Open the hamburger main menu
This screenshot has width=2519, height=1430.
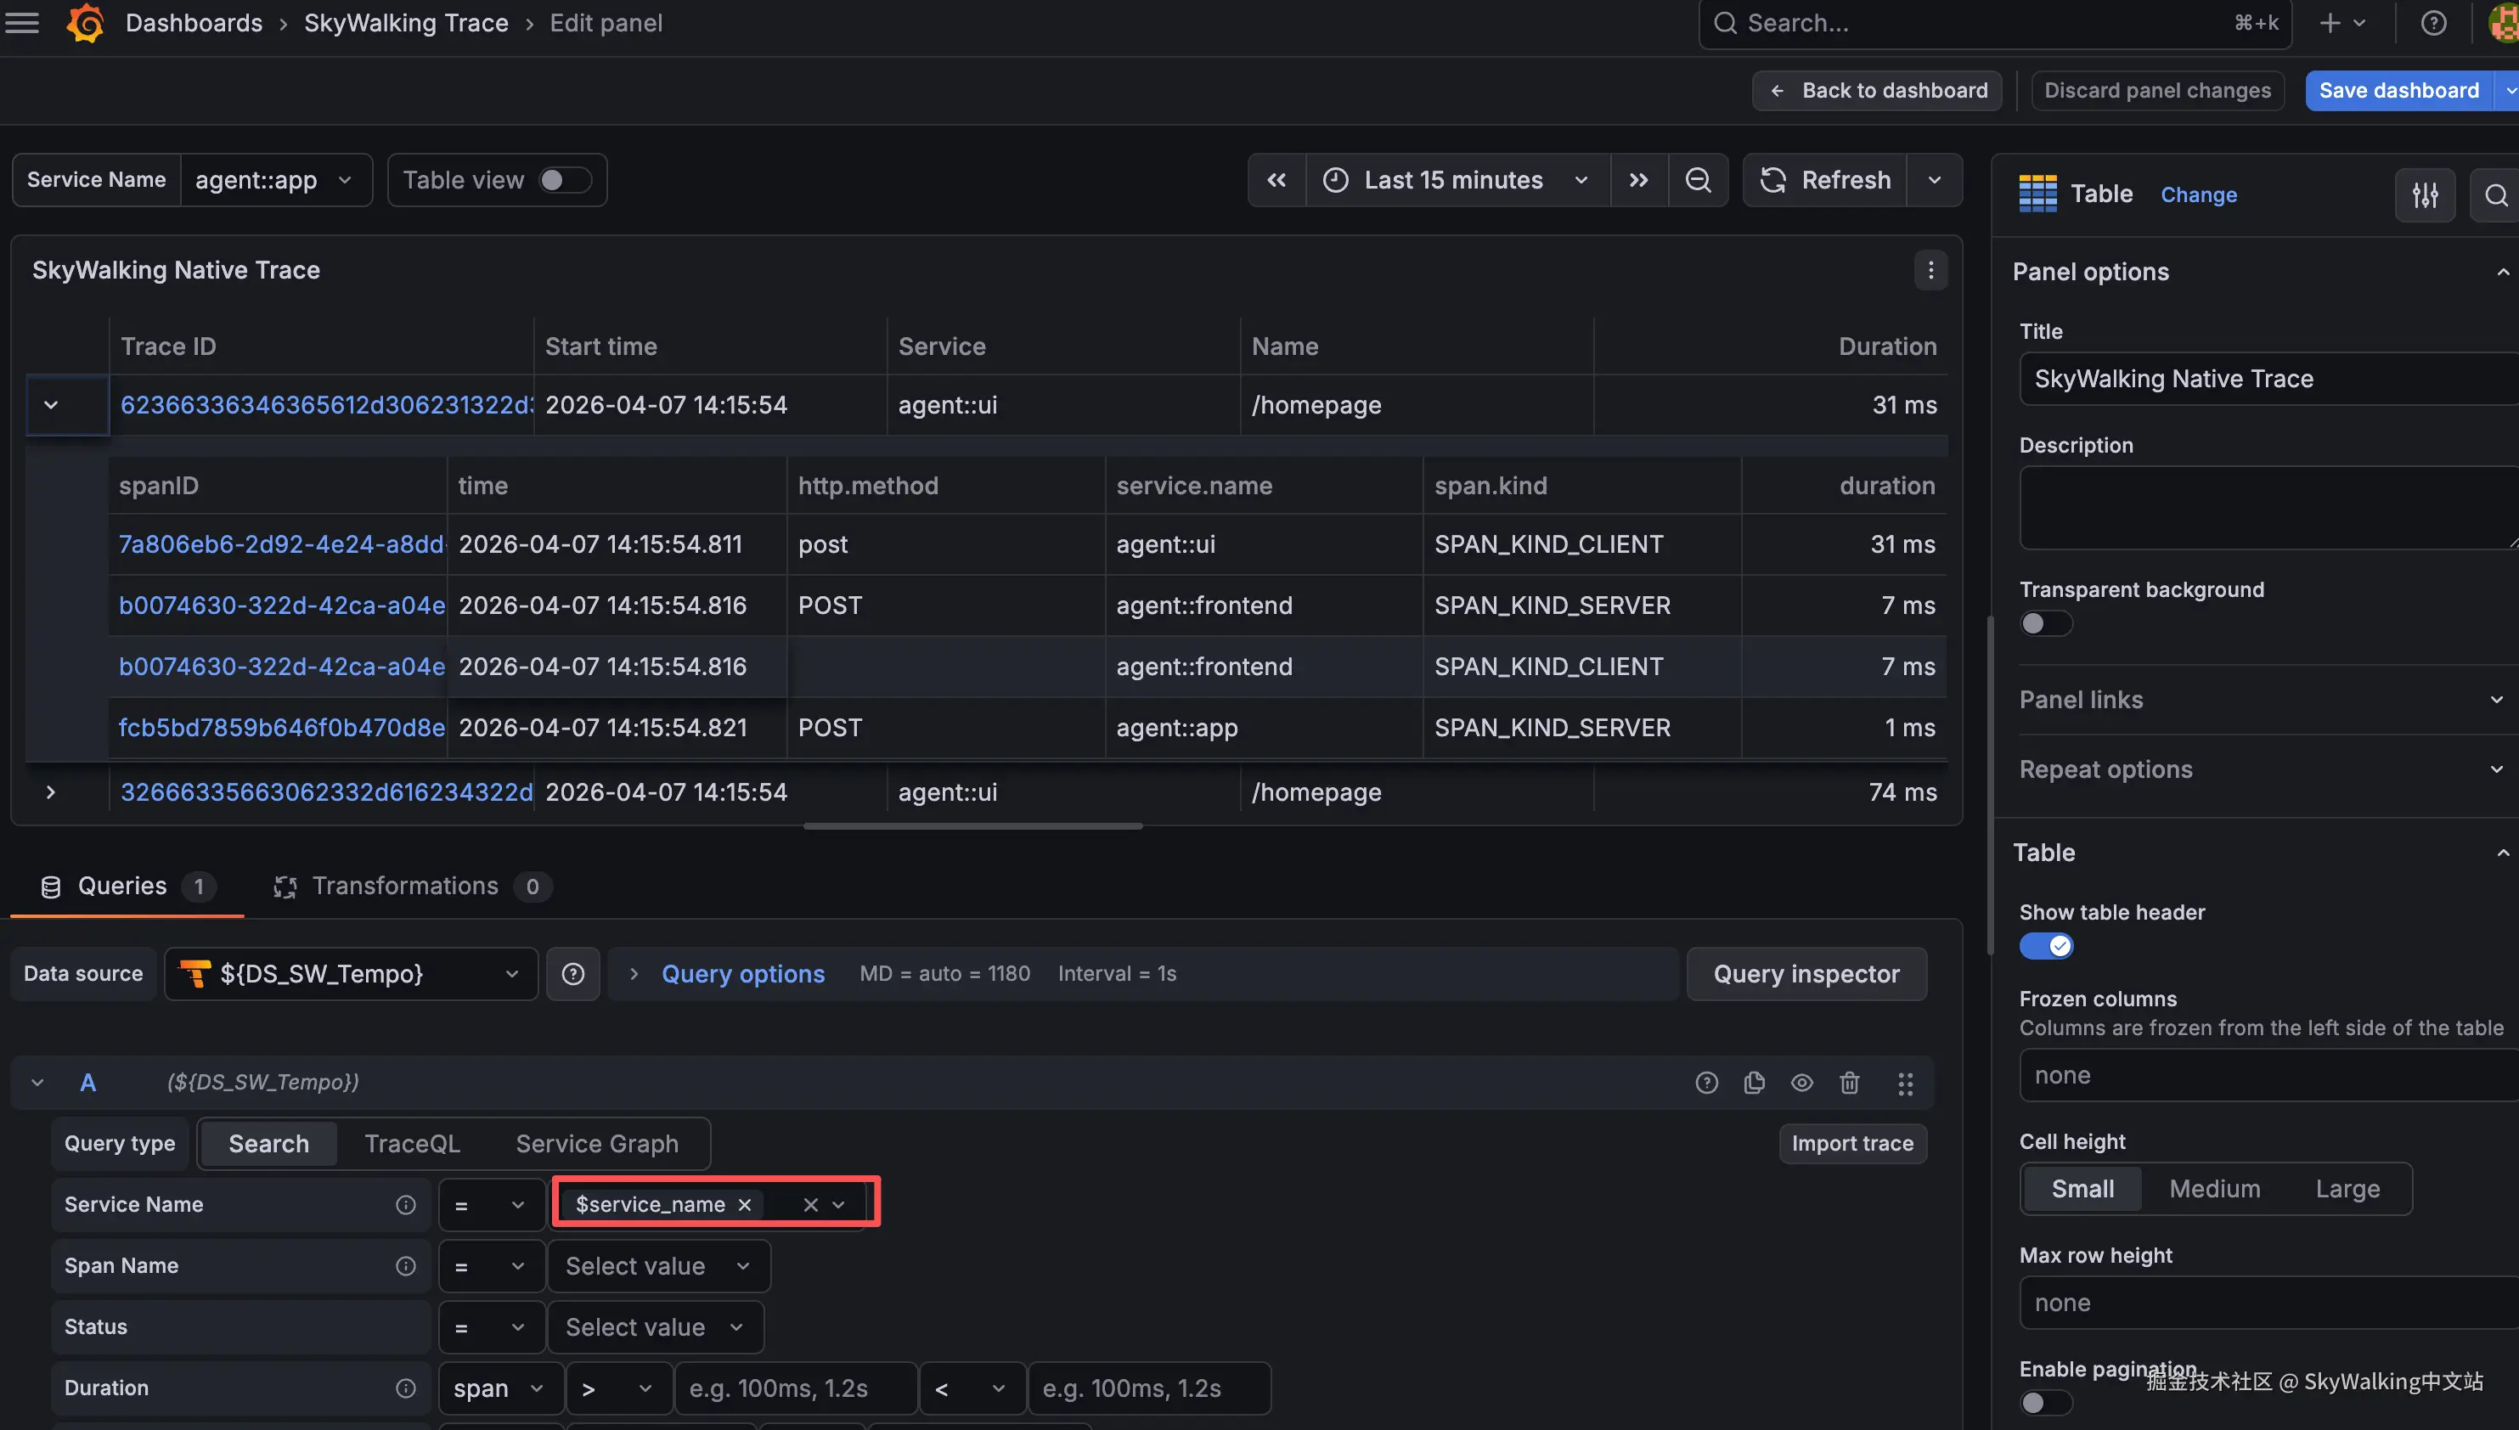(x=21, y=23)
